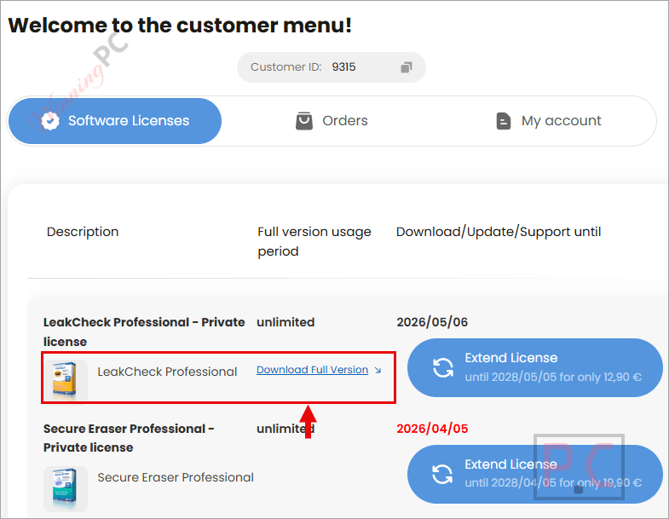The height and width of the screenshot is (519, 669).
Task: Copy the Customer ID with the copy icon
Action: click(407, 67)
